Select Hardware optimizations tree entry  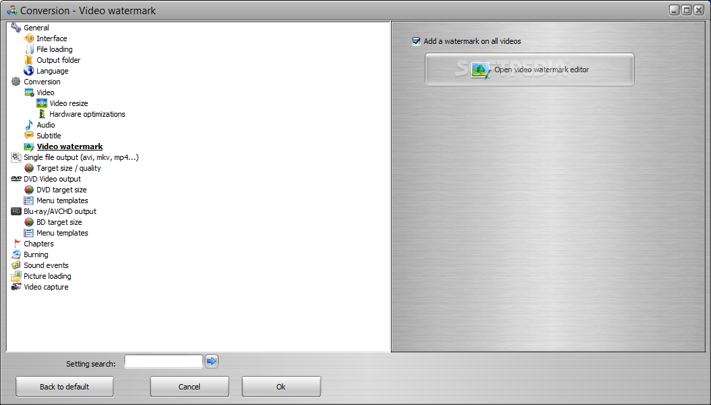pyautogui.click(x=87, y=114)
